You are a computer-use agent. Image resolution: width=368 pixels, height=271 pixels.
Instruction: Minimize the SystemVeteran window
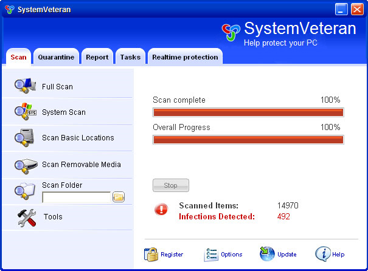[x=341, y=9]
